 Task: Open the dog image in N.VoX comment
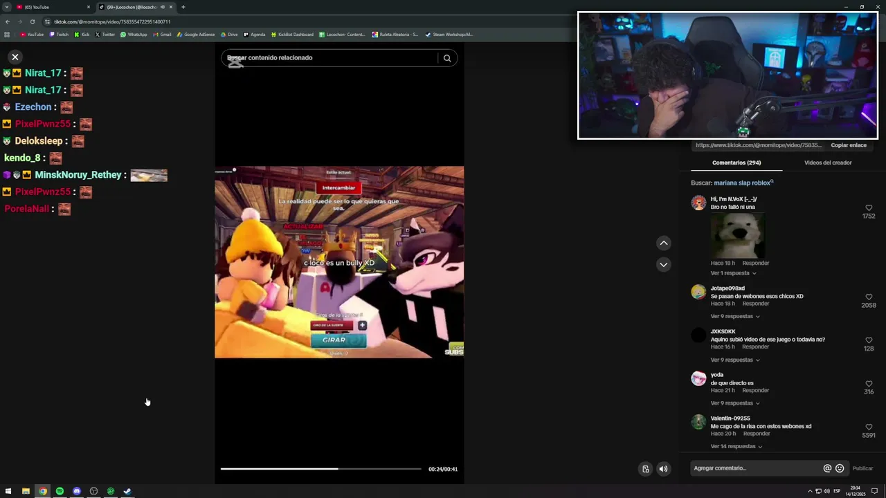coord(738,235)
